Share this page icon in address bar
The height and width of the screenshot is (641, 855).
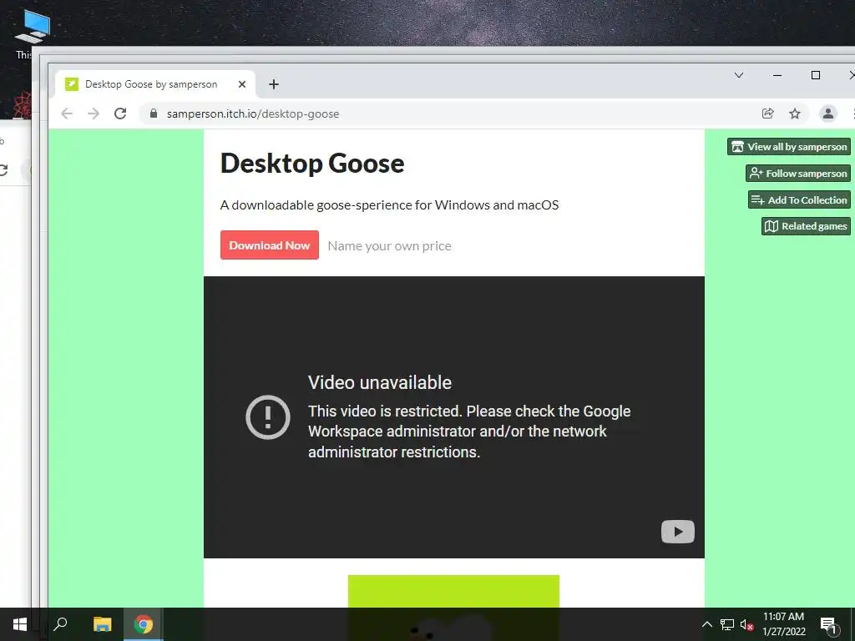(768, 114)
